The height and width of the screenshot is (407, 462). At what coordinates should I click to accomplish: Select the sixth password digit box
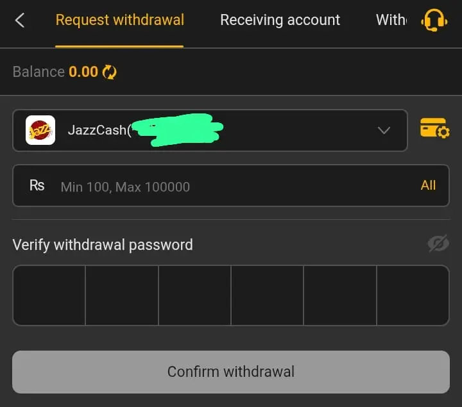(x=412, y=295)
